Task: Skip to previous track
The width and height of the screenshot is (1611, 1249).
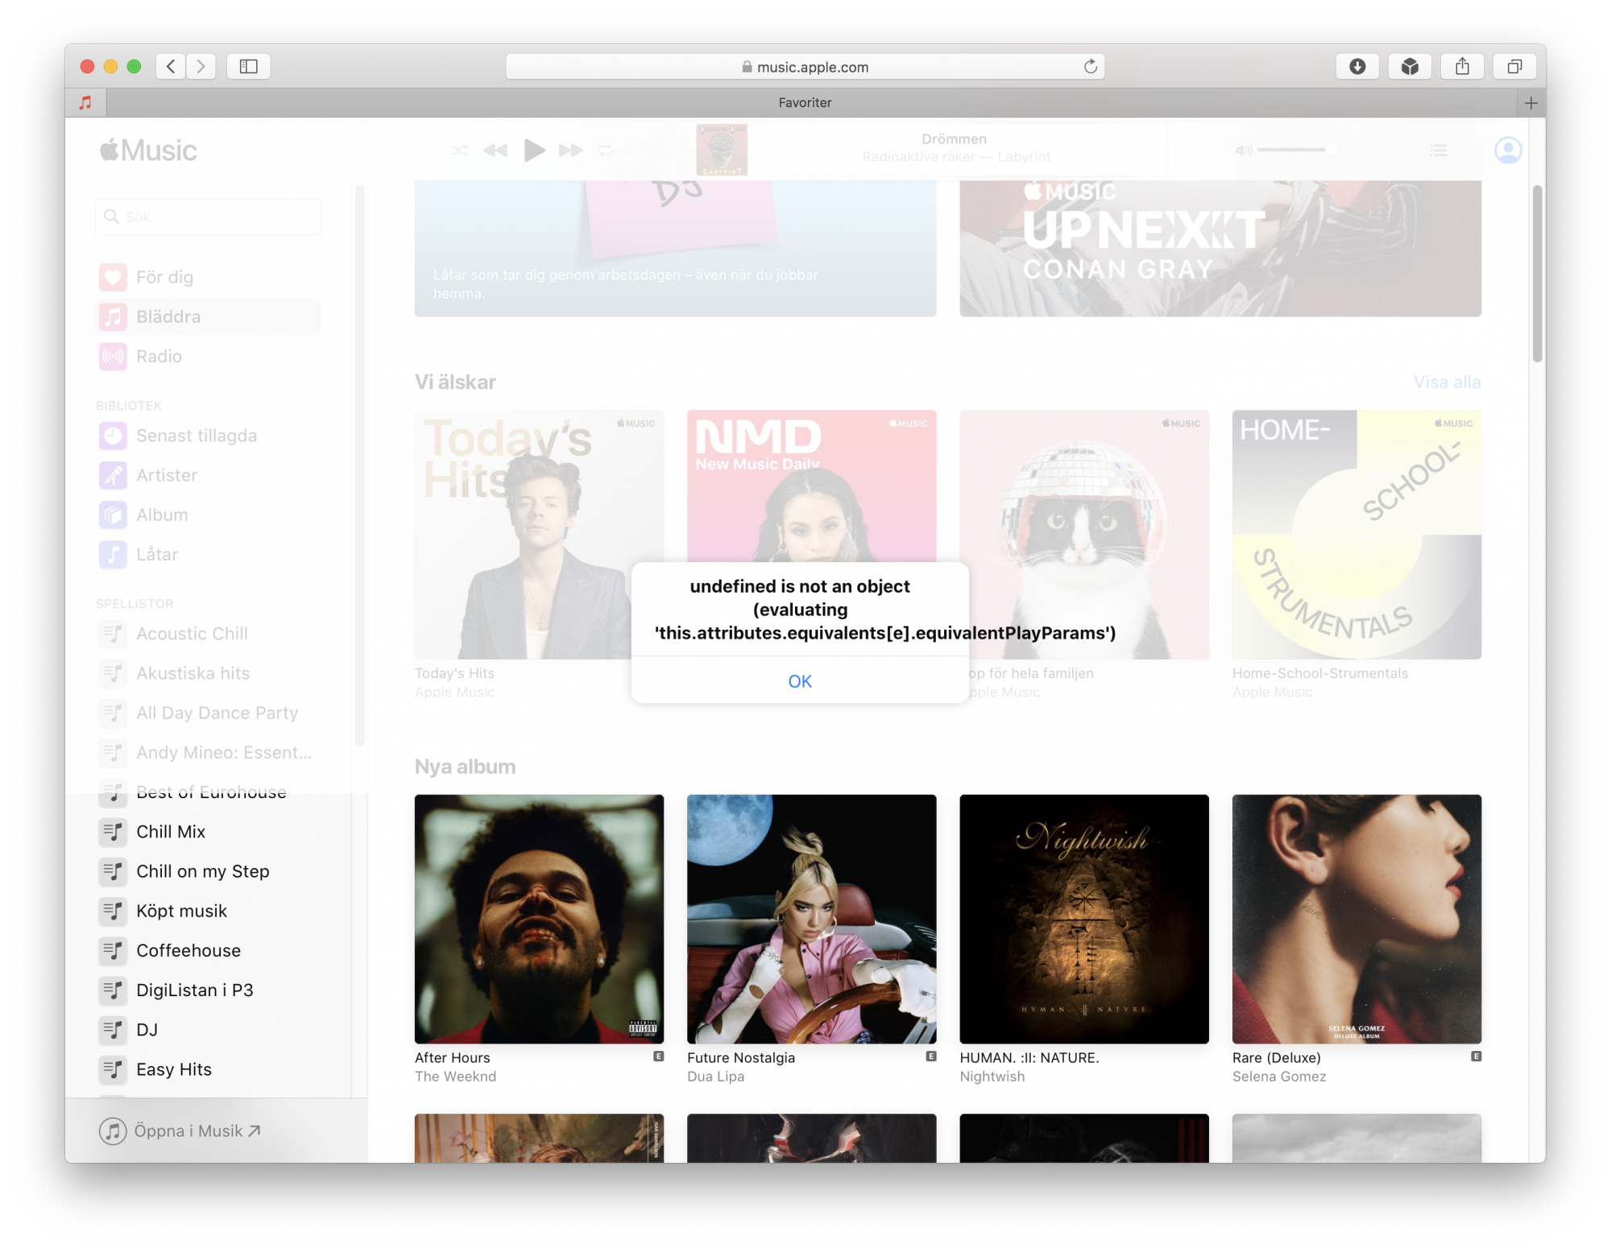Action: pos(495,151)
